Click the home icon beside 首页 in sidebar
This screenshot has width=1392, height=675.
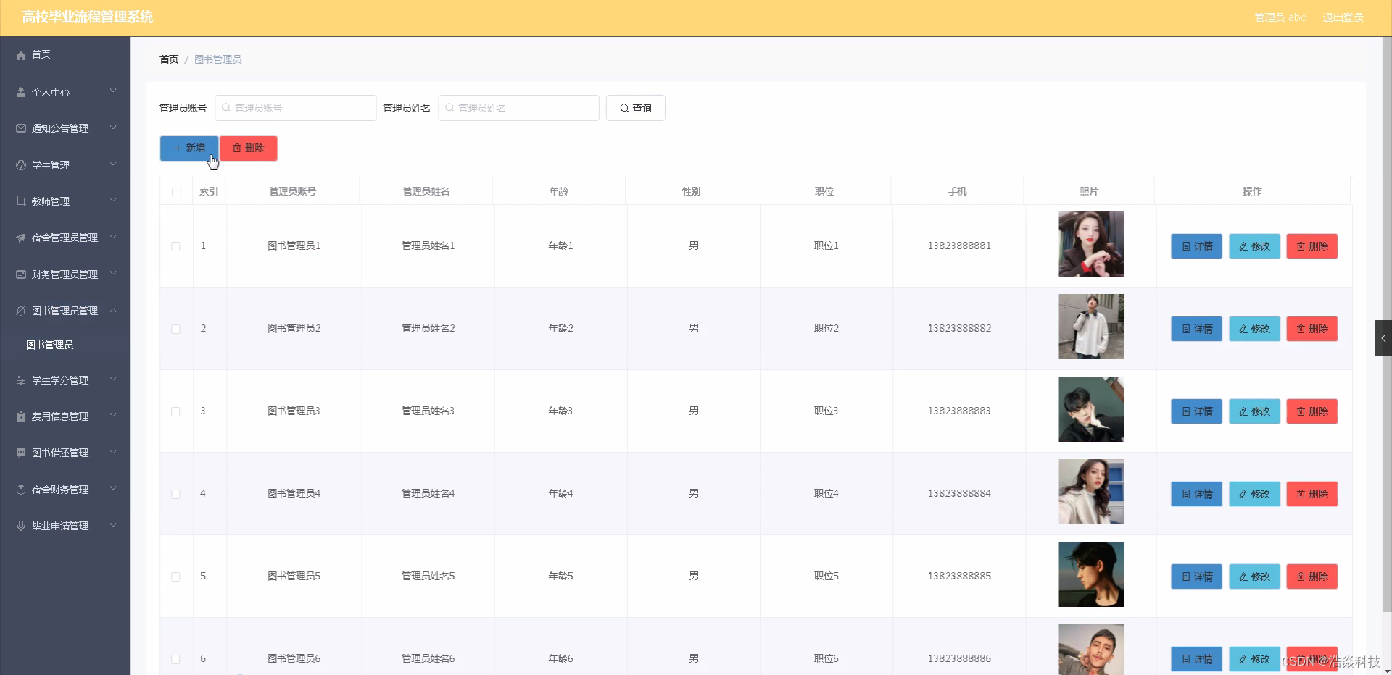pos(21,55)
